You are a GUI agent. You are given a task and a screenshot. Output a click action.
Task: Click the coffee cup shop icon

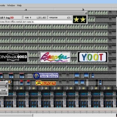[x=10, y=82]
